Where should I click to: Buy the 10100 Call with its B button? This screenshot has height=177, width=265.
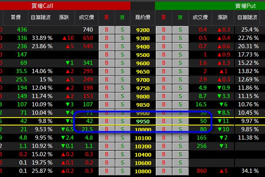pos(107,138)
